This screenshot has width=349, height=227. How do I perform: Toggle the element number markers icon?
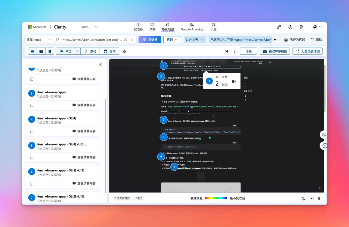[x=303, y=199]
